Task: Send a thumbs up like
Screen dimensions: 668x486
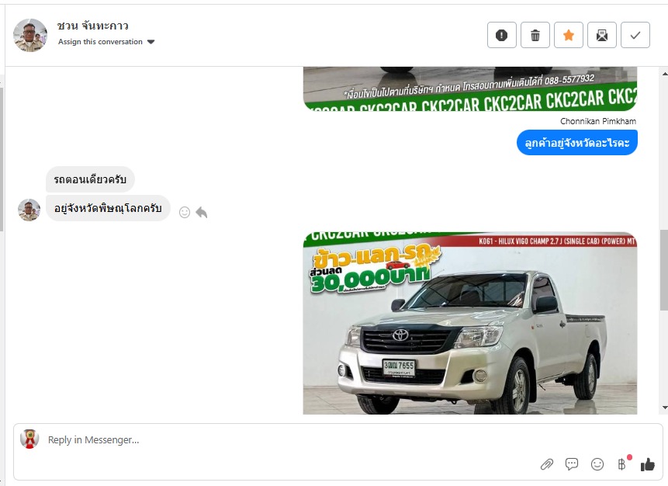Action: (648, 464)
